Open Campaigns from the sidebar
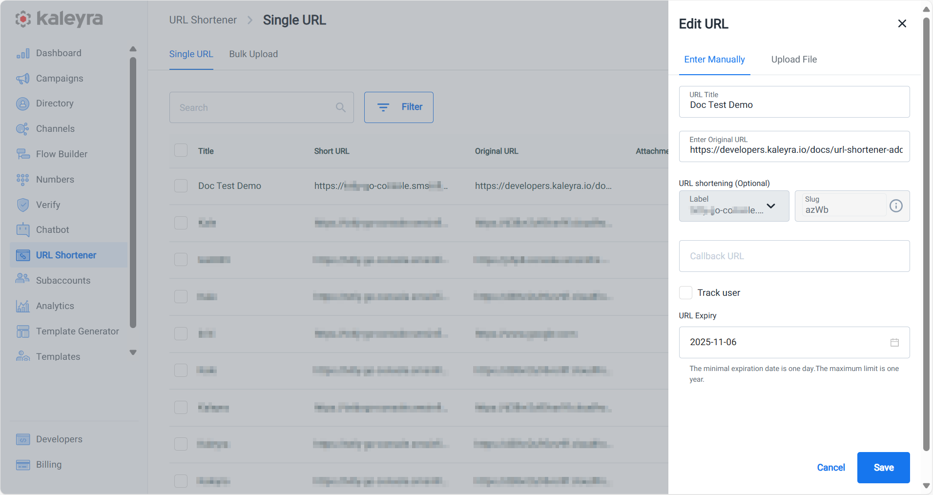The image size is (933, 495). pos(60,79)
